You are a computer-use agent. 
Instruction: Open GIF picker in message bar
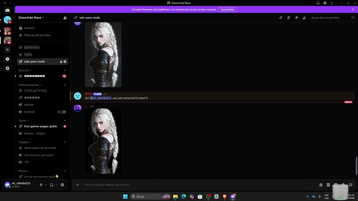click(x=328, y=185)
